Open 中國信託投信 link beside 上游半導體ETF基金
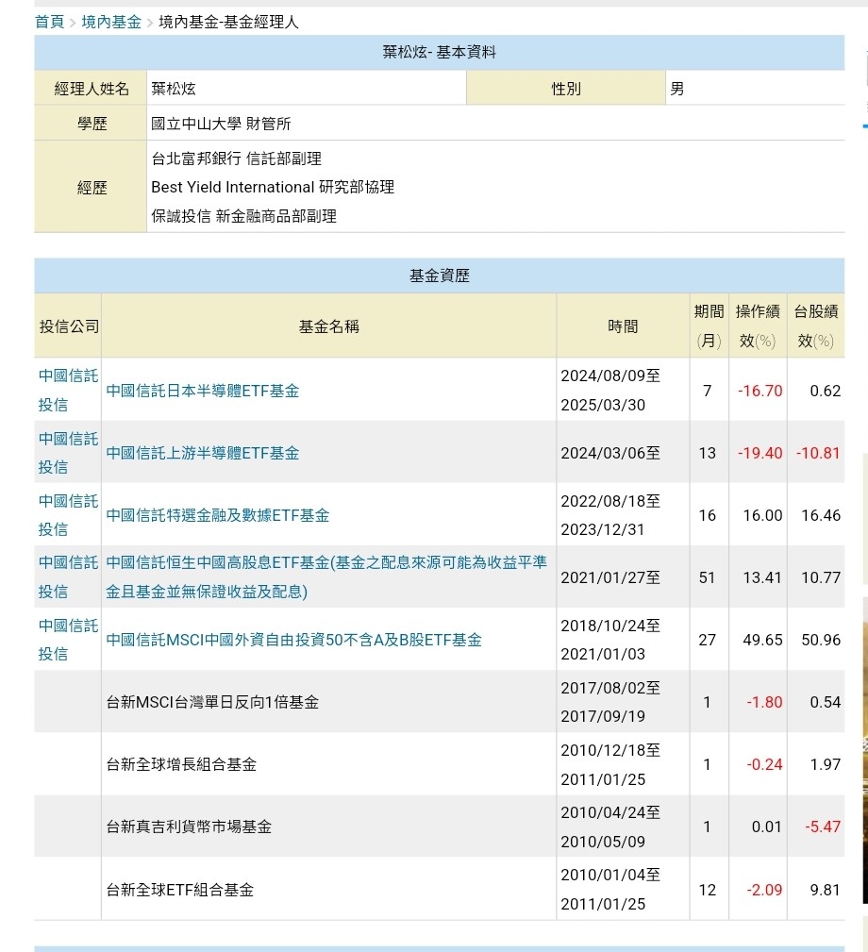The height and width of the screenshot is (952, 868). point(68,452)
